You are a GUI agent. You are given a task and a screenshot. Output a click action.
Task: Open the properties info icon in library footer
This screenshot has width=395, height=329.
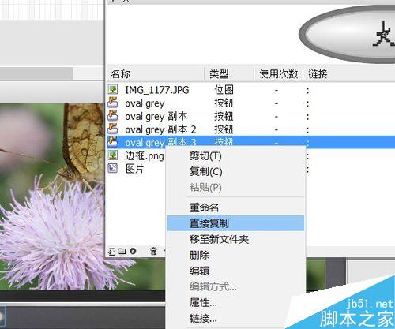(133, 251)
